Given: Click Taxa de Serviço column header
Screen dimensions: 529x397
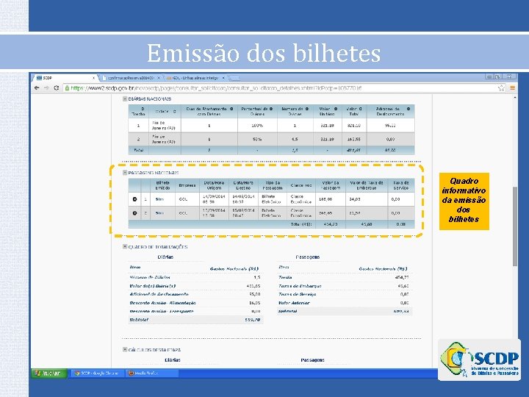Looking at the screenshot, I should pyautogui.click(x=401, y=185).
